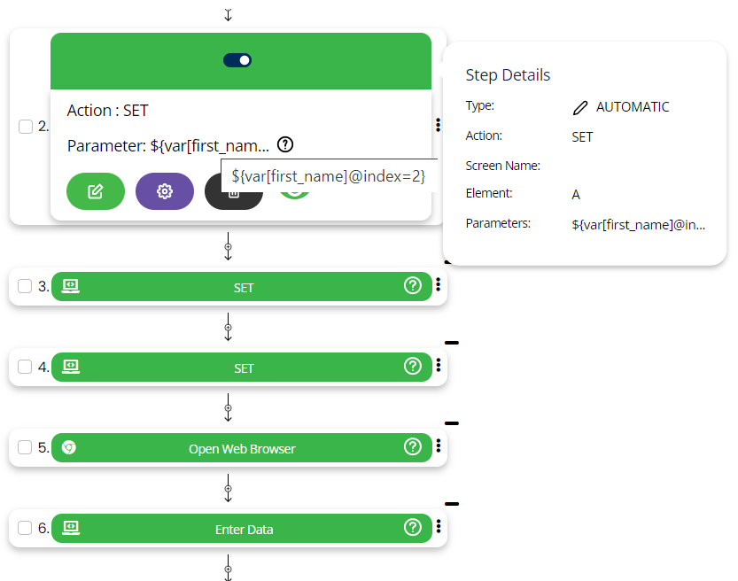Viewport: 738px width, 581px height.
Task: Click the Chrome icon on step 5
Action: point(69,448)
